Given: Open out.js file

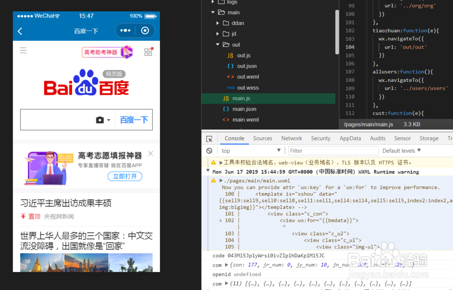Looking at the screenshot, I should click(244, 55).
